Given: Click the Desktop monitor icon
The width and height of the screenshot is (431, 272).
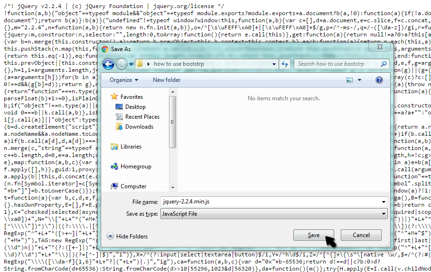Looking at the screenshot, I should coord(119,106).
